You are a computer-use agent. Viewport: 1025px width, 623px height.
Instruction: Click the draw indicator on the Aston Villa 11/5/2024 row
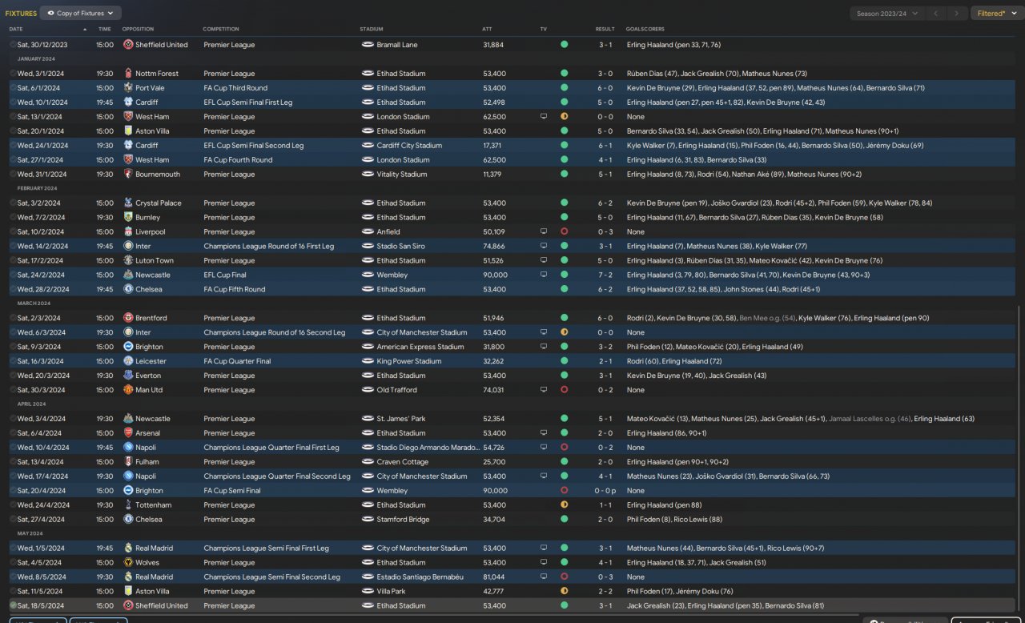point(564,592)
